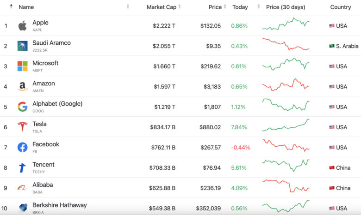
Task: Click the USA flag in Facebook row
Action: coord(332,147)
